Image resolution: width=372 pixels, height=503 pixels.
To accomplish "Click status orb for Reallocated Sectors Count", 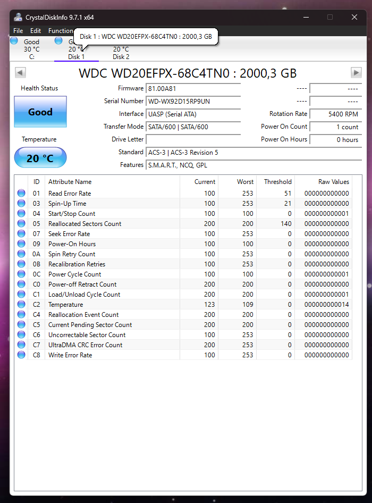I will click(21, 224).
